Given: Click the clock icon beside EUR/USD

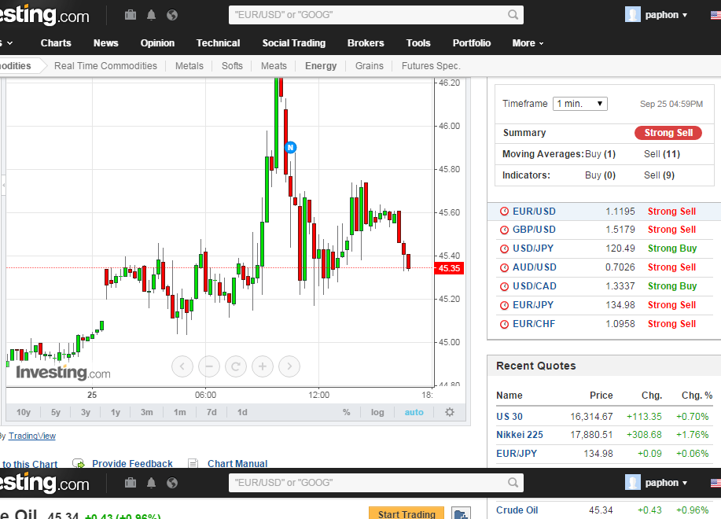Looking at the screenshot, I should coord(505,212).
